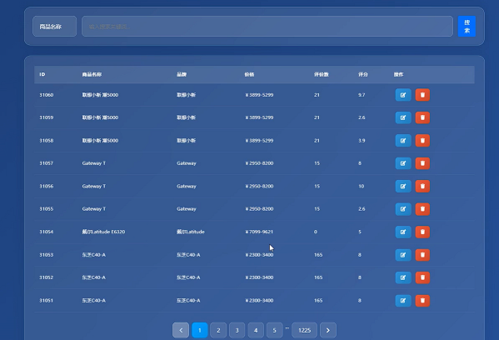Focus the search keyword input box
Image resolution: width=499 pixels, height=340 pixels.
267,27
